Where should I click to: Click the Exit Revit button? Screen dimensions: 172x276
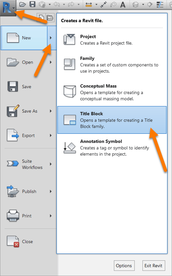pyautogui.click(x=154, y=266)
